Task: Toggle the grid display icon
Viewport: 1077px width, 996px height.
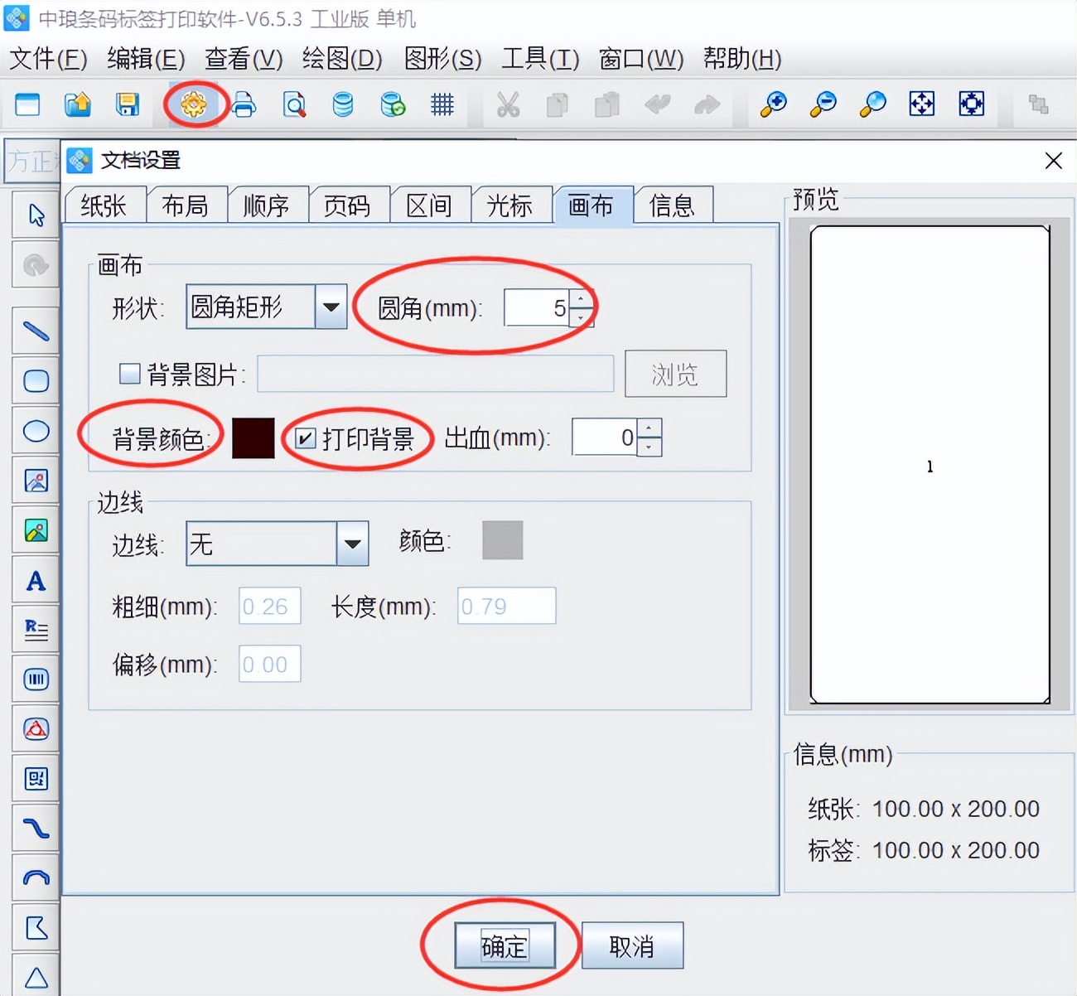Action: click(x=442, y=104)
